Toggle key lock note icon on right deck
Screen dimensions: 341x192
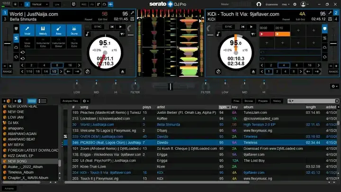point(218,34)
